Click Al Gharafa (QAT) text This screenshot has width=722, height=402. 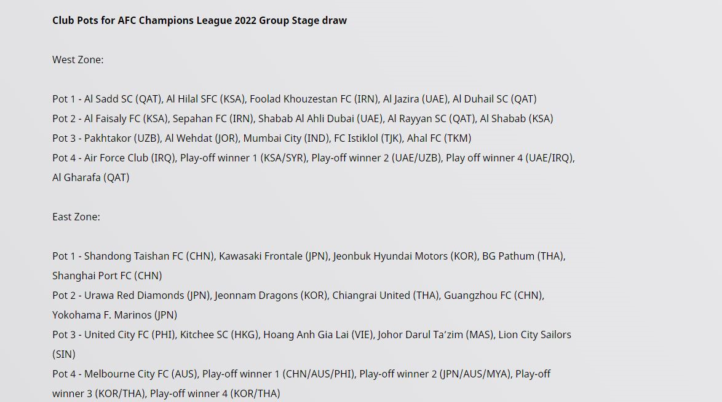pyautogui.click(x=90, y=177)
